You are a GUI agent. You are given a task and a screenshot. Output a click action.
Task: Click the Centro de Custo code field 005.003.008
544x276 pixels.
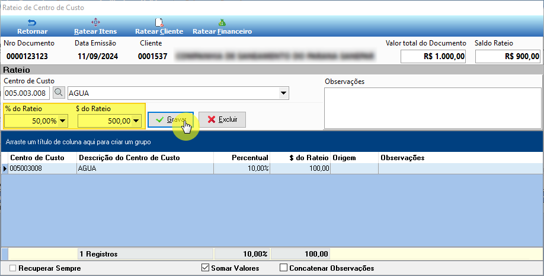tap(26, 93)
